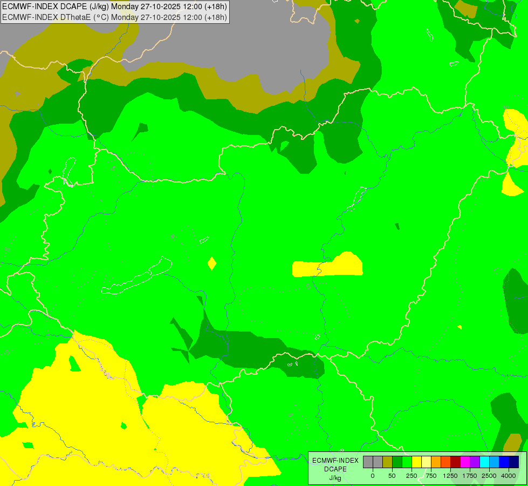Select the dark green legend swatch
This screenshot has width=528, height=486.
(x=397, y=462)
